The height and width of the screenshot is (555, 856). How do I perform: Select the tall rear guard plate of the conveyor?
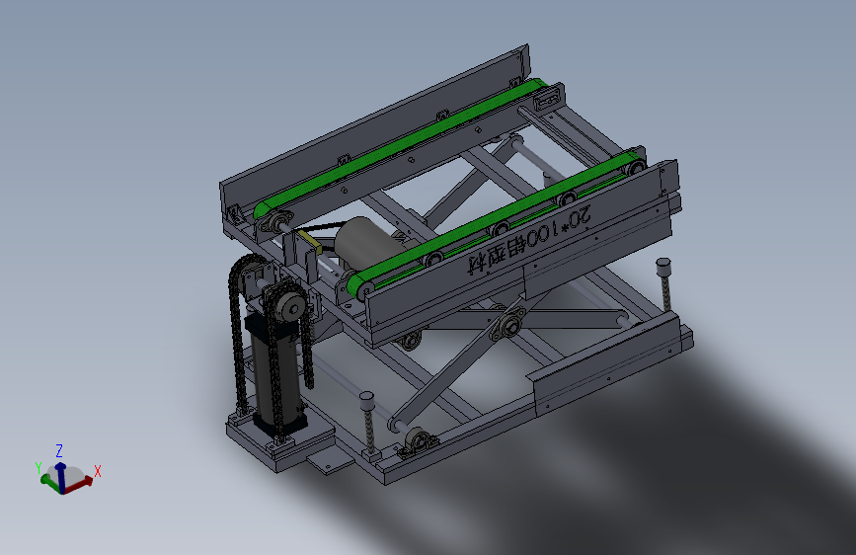pos(375,129)
